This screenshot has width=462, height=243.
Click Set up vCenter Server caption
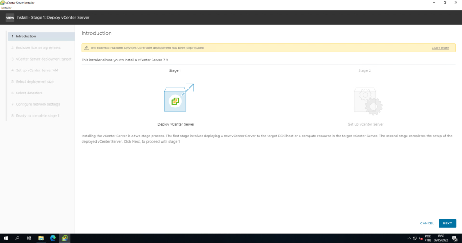pos(365,124)
